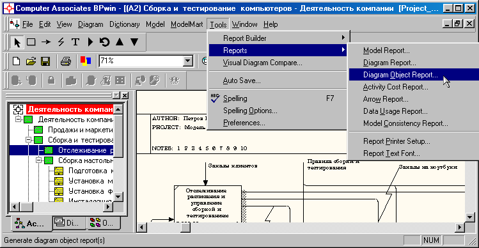This screenshot has width=479, height=248.
Task: Save model floppy disk icon
Action: coord(46,61)
